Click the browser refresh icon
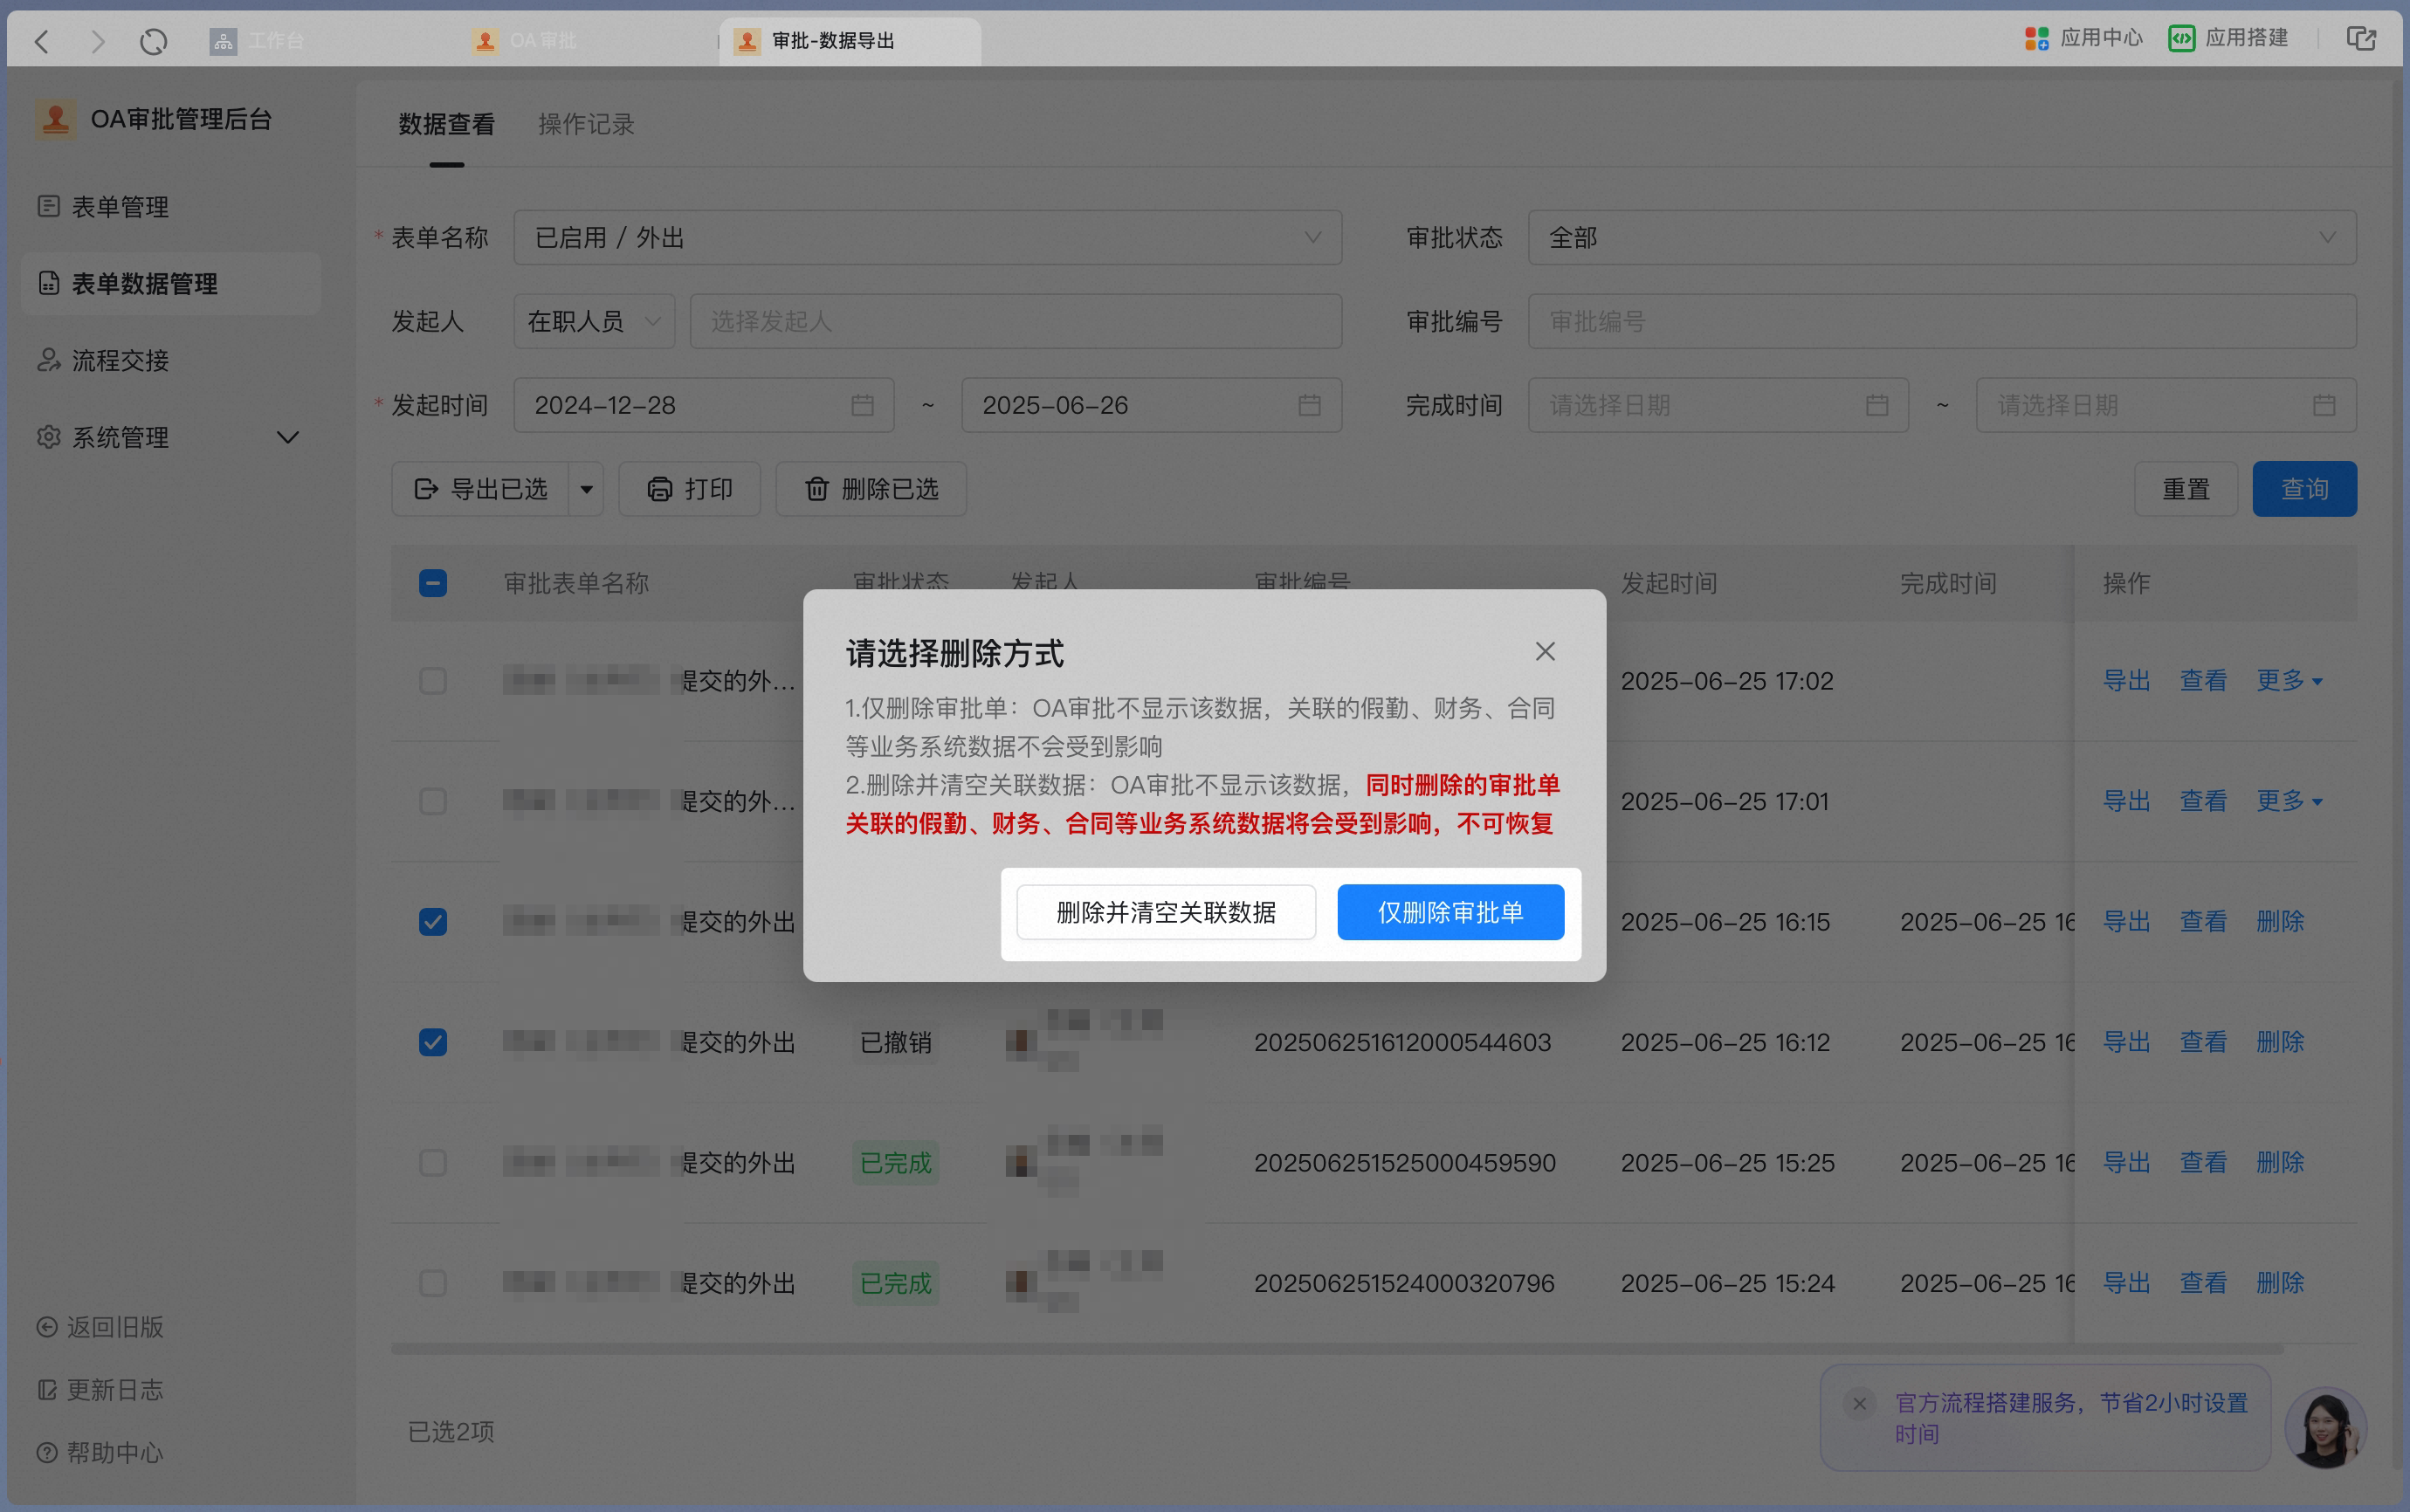The width and height of the screenshot is (2410, 1512). [153, 41]
